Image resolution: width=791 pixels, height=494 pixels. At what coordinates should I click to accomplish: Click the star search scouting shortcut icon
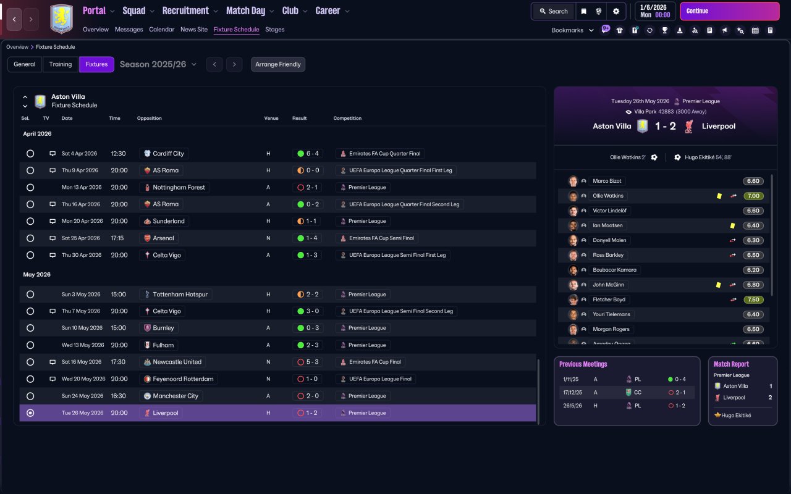pos(740,30)
